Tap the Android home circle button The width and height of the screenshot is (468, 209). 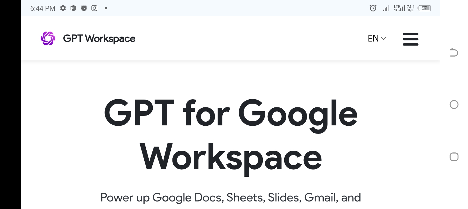pyautogui.click(x=454, y=105)
